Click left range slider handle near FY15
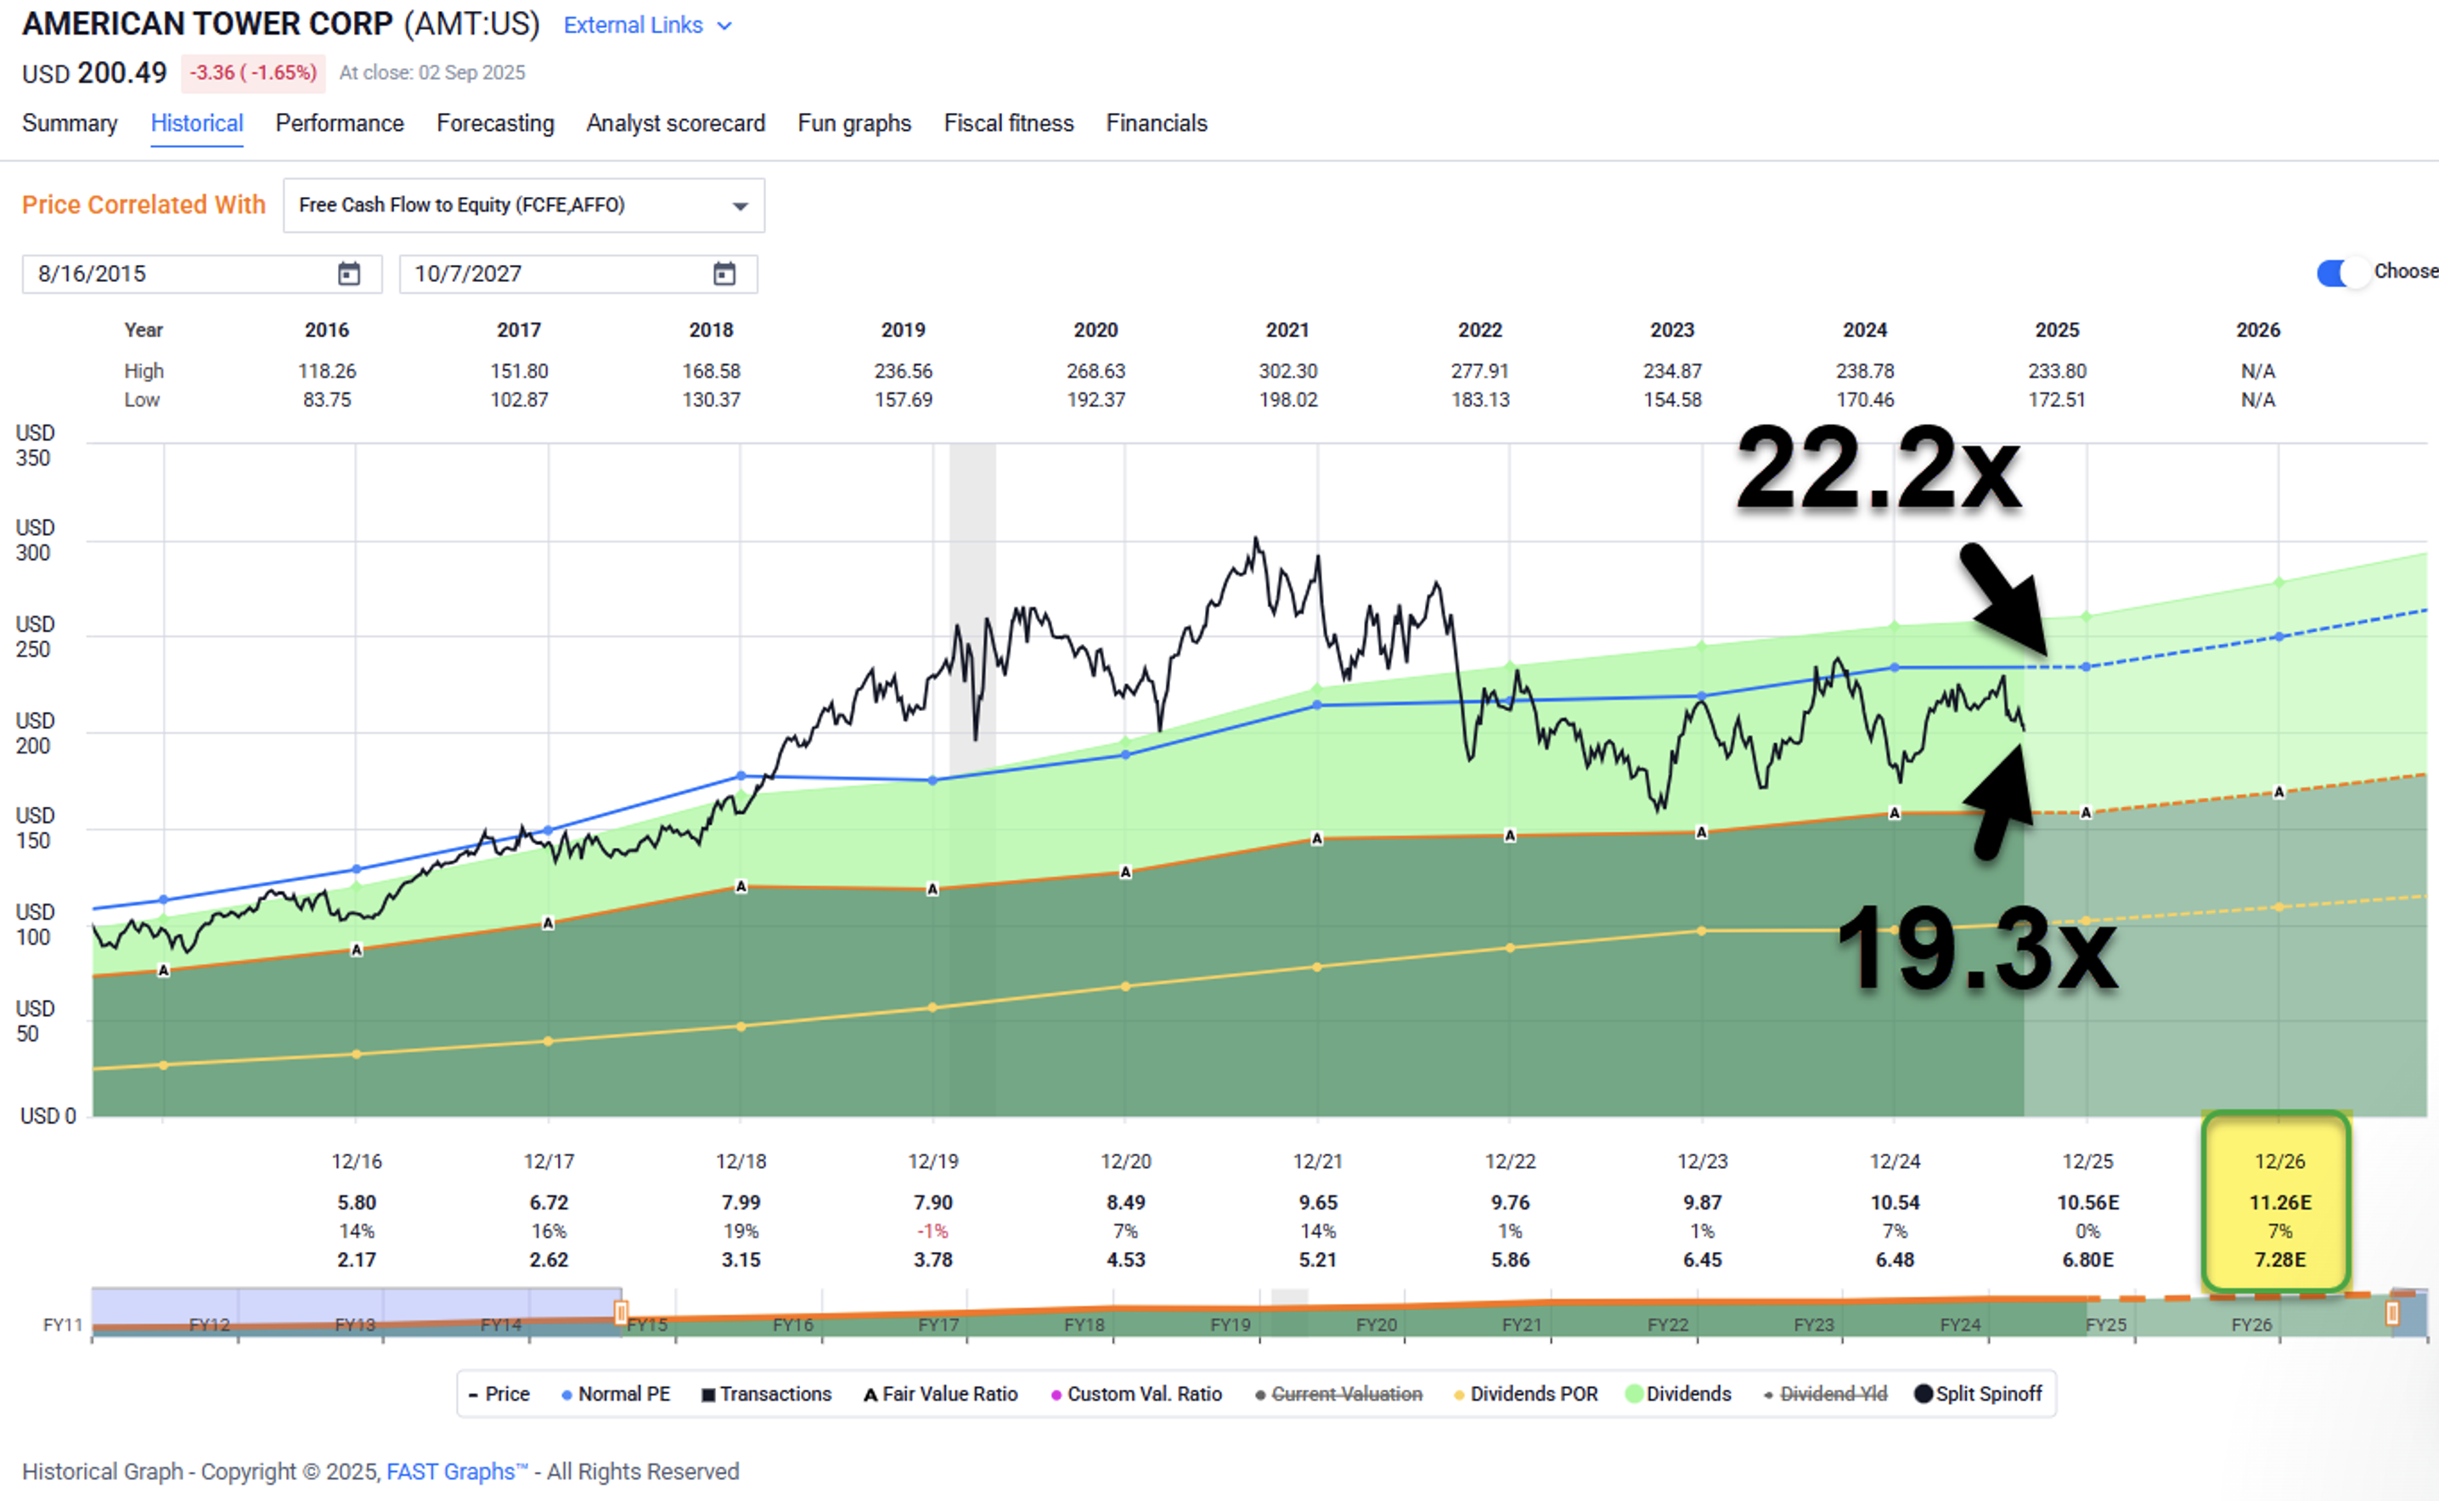The image size is (2439, 1512). pyautogui.click(x=621, y=1312)
